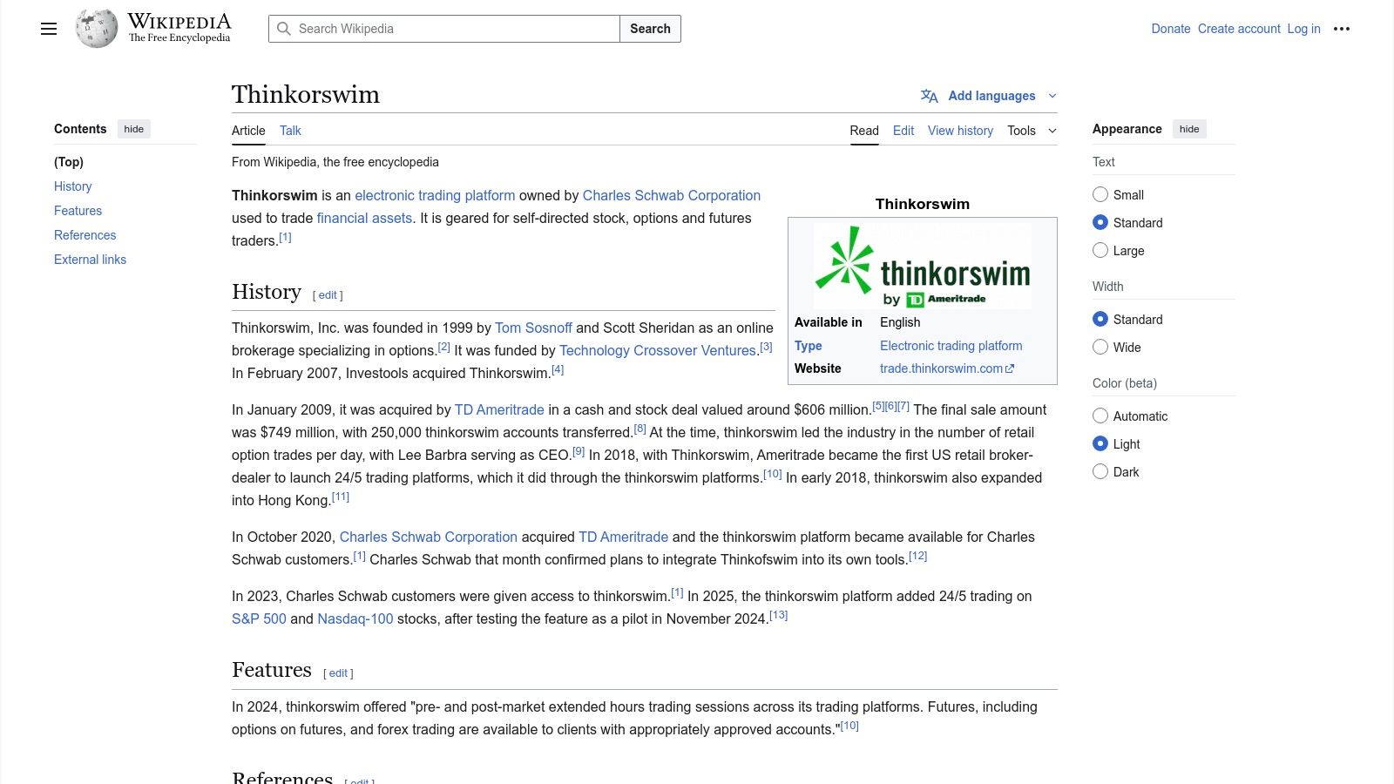Open citation [11] after Hong Kong
Screen dimensions: 1394x784
[x=340, y=497]
